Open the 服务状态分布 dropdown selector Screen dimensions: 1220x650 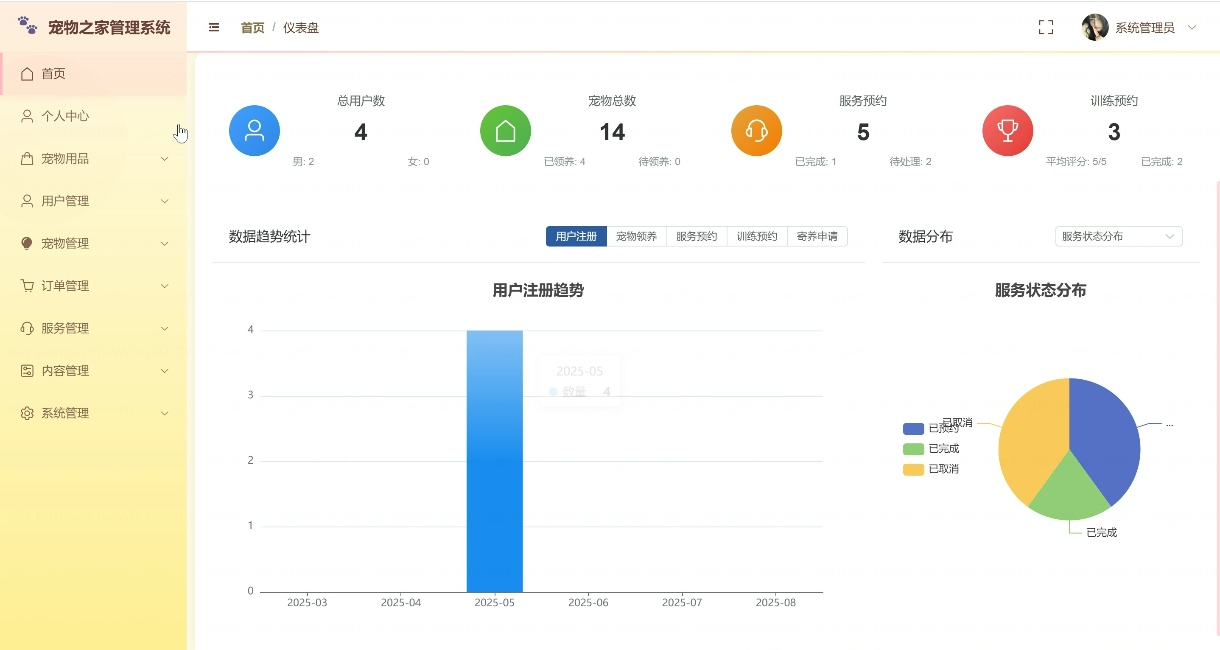pyautogui.click(x=1118, y=236)
